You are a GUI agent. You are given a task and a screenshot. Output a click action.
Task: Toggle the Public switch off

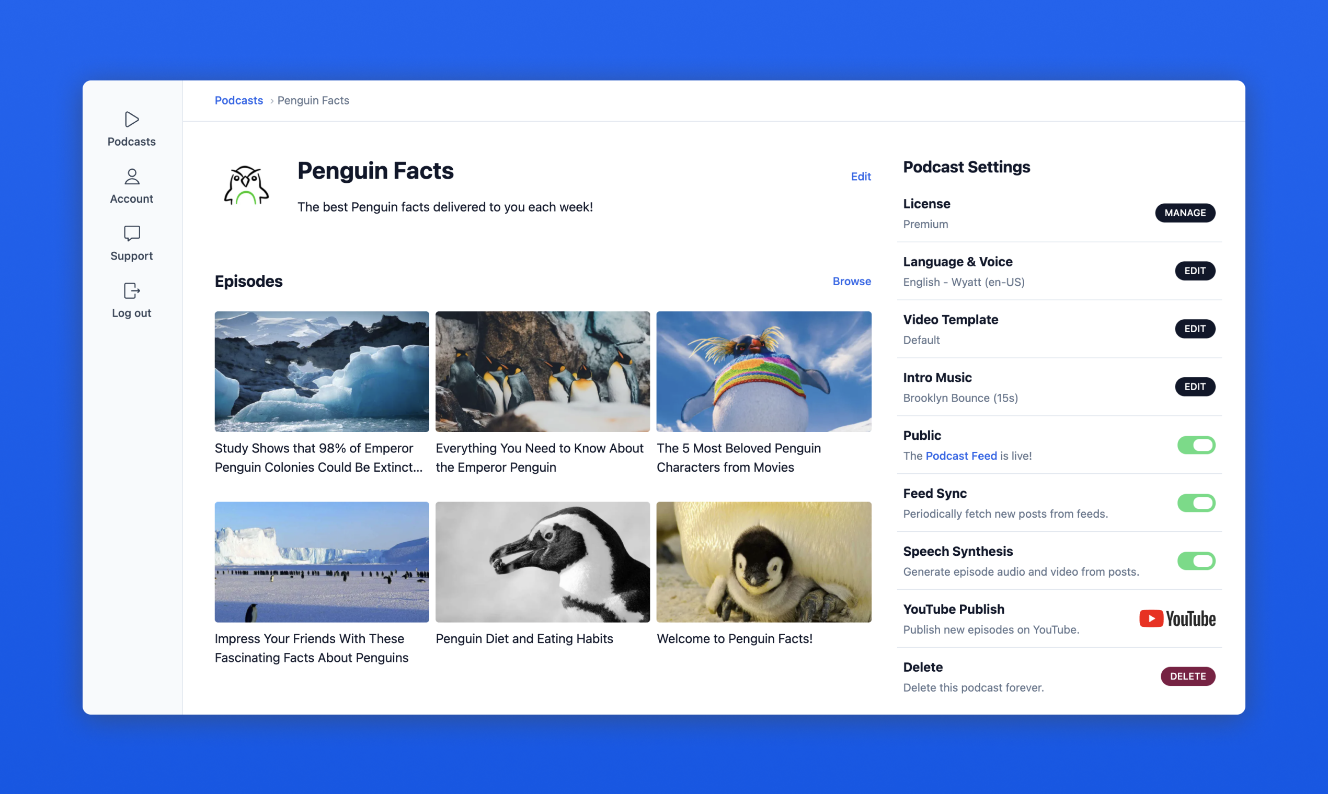pos(1196,445)
